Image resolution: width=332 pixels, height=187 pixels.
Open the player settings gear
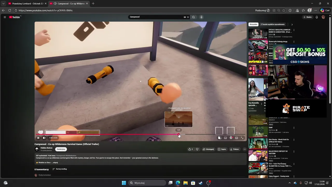(231, 138)
